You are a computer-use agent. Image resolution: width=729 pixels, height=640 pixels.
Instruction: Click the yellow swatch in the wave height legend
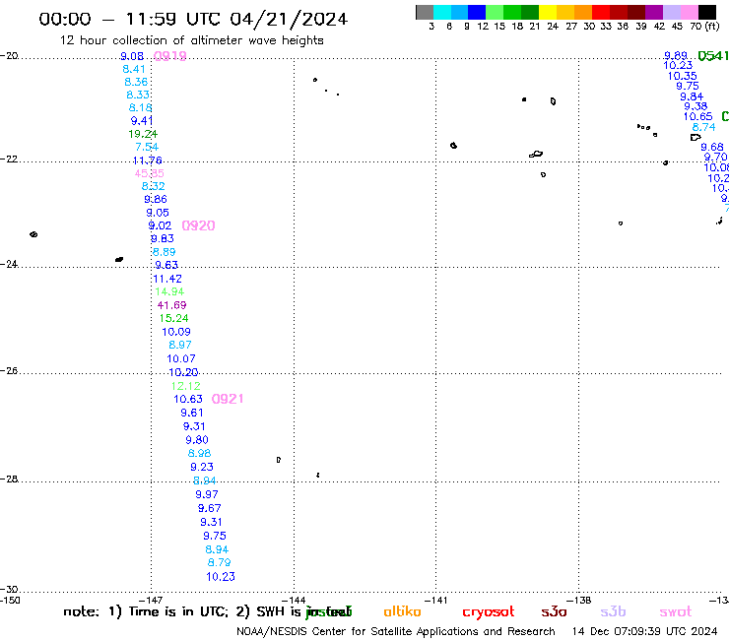[x=548, y=12]
